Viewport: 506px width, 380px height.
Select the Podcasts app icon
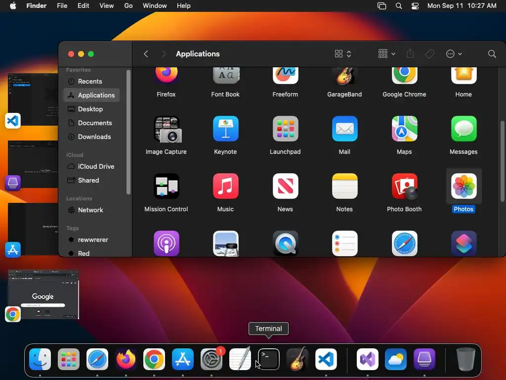166,243
